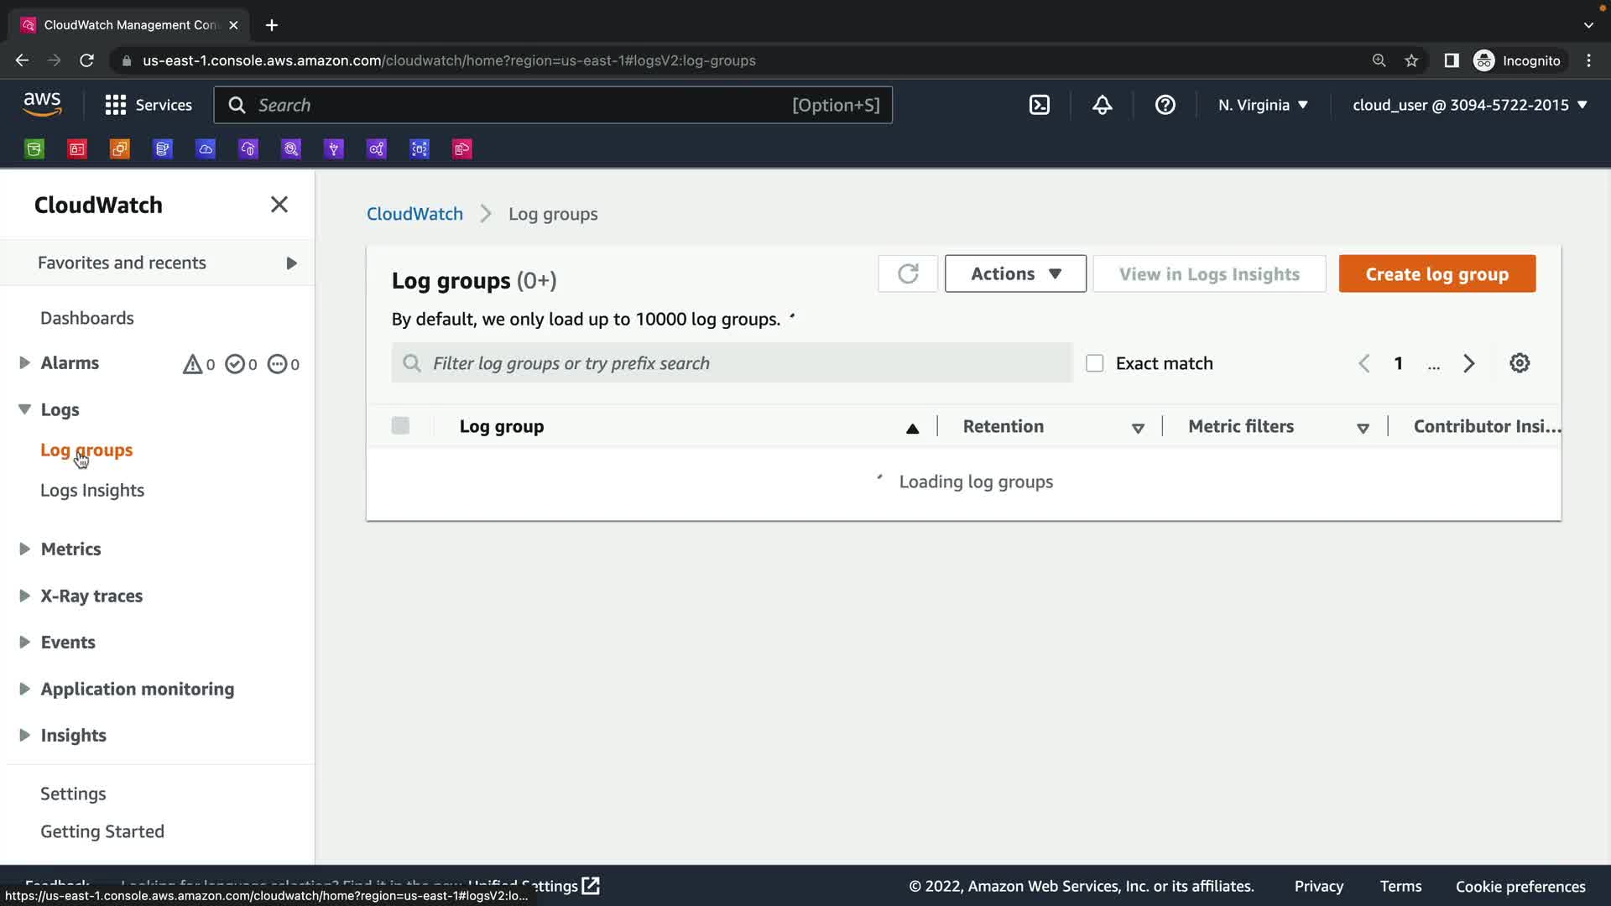Image resolution: width=1611 pixels, height=906 pixels.
Task: Refresh the log groups list
Action: (907, 273)
